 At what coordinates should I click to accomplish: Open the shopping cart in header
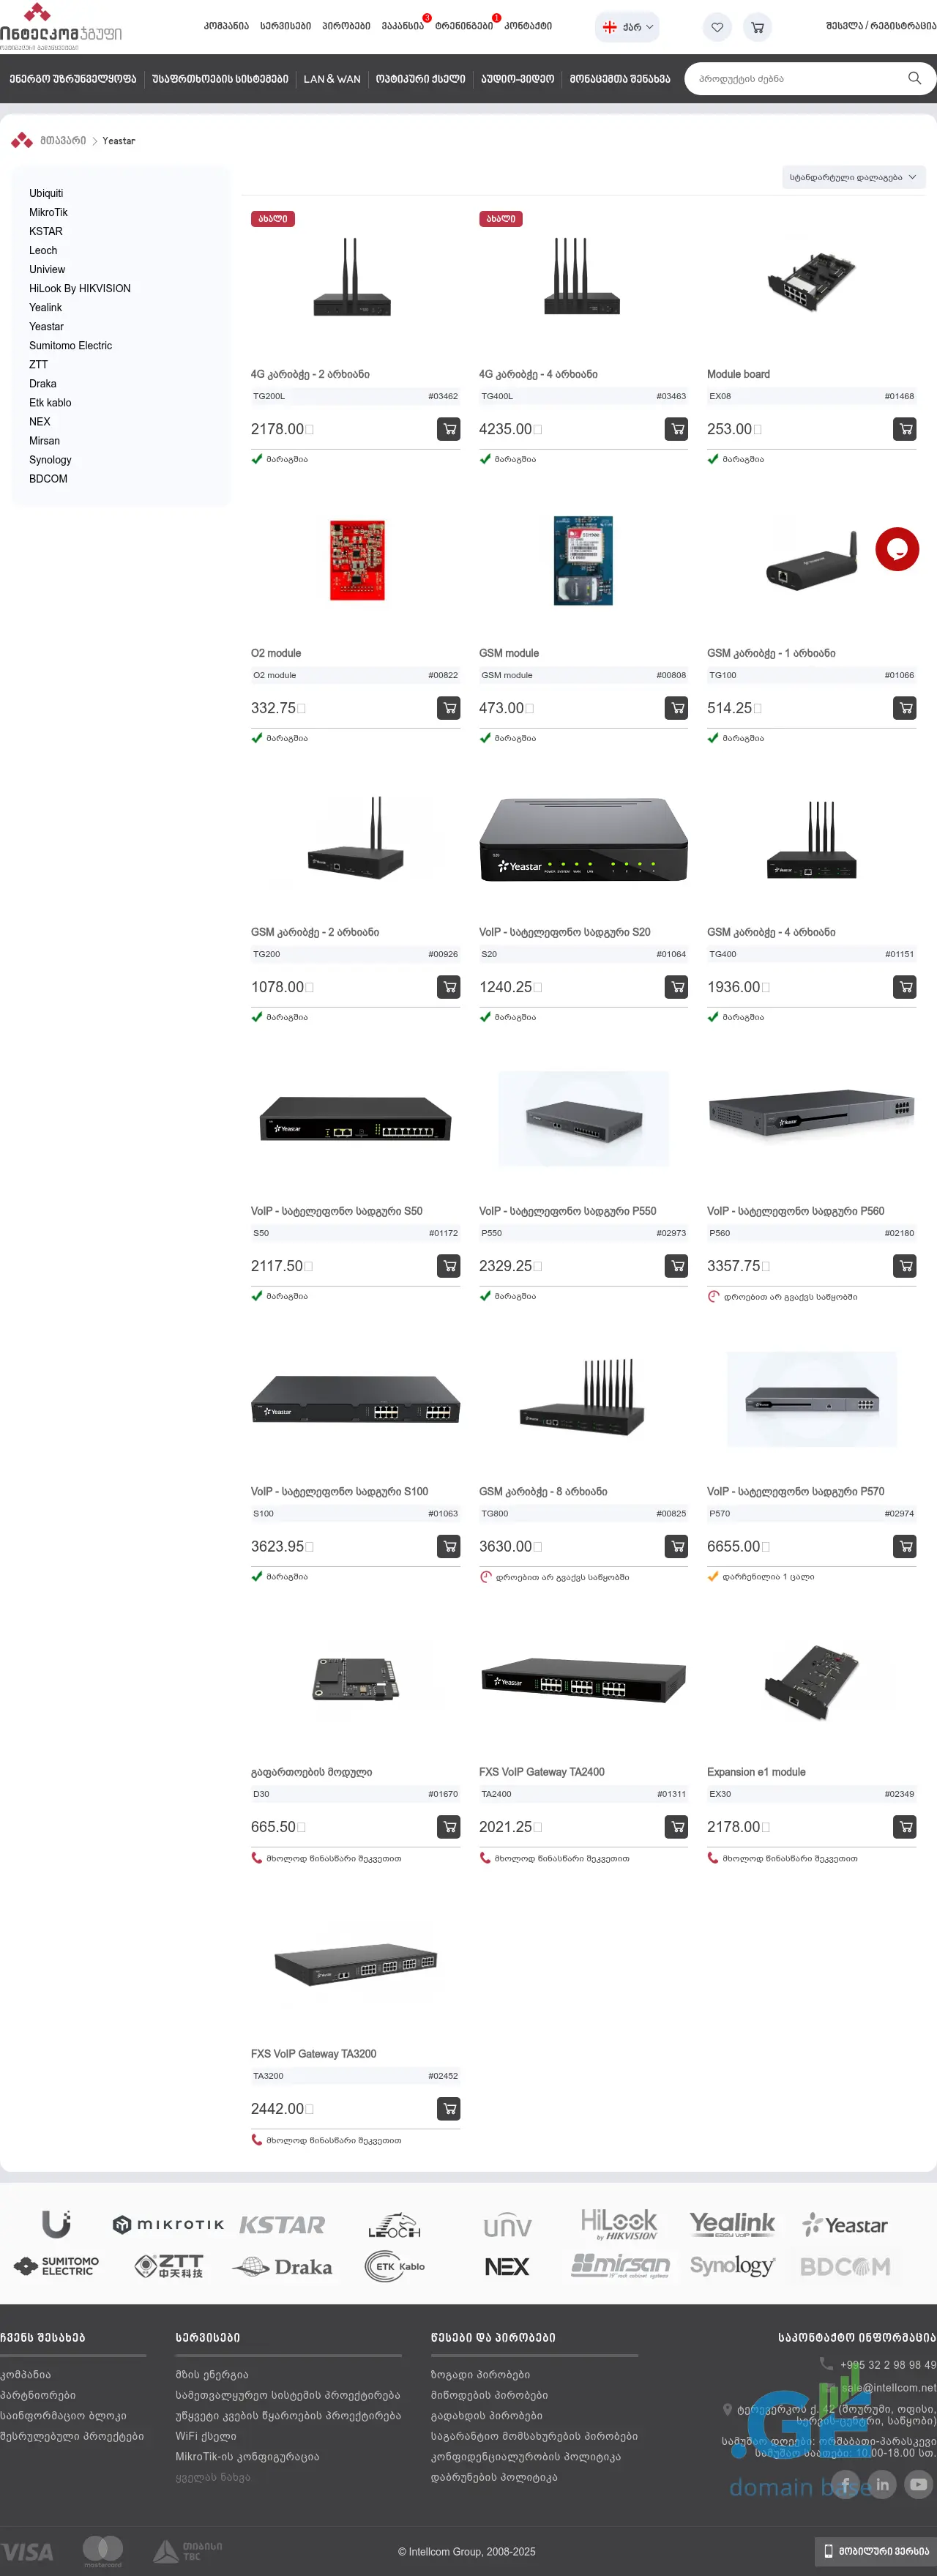(757, 27)
